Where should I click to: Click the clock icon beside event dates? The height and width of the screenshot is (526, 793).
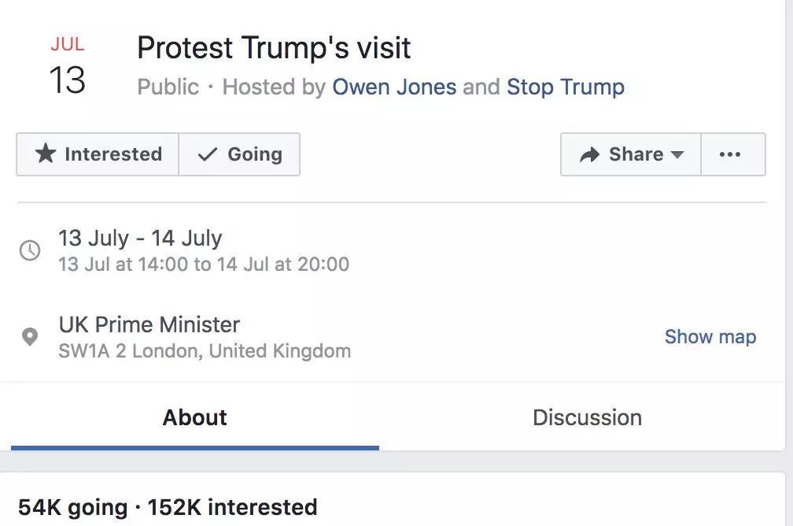30,250
